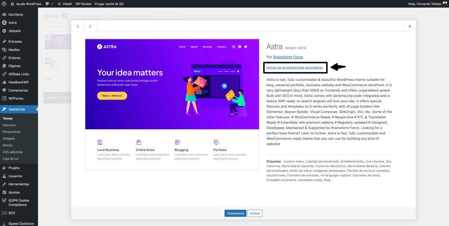Click the Plugins plug icon
Viewport: 449px width, 226px height.
tap(5, 168)
